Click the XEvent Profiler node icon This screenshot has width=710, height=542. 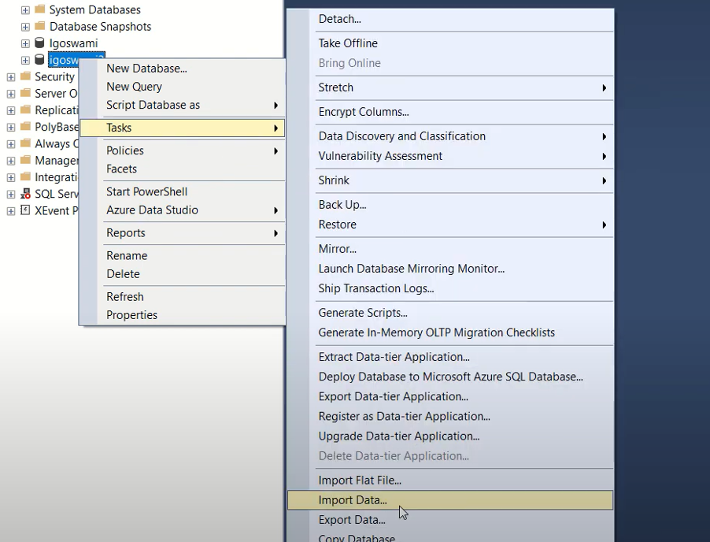(25, 210)
